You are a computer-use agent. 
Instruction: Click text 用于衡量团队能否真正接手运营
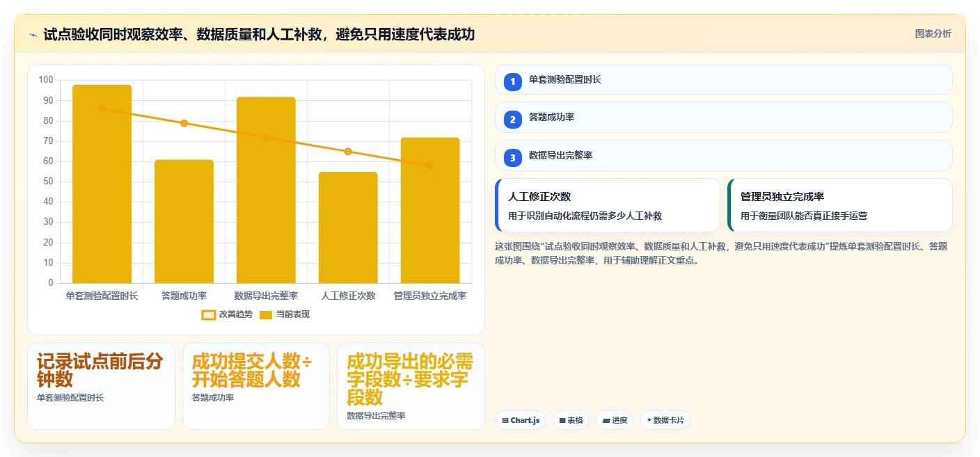(804, 216)
